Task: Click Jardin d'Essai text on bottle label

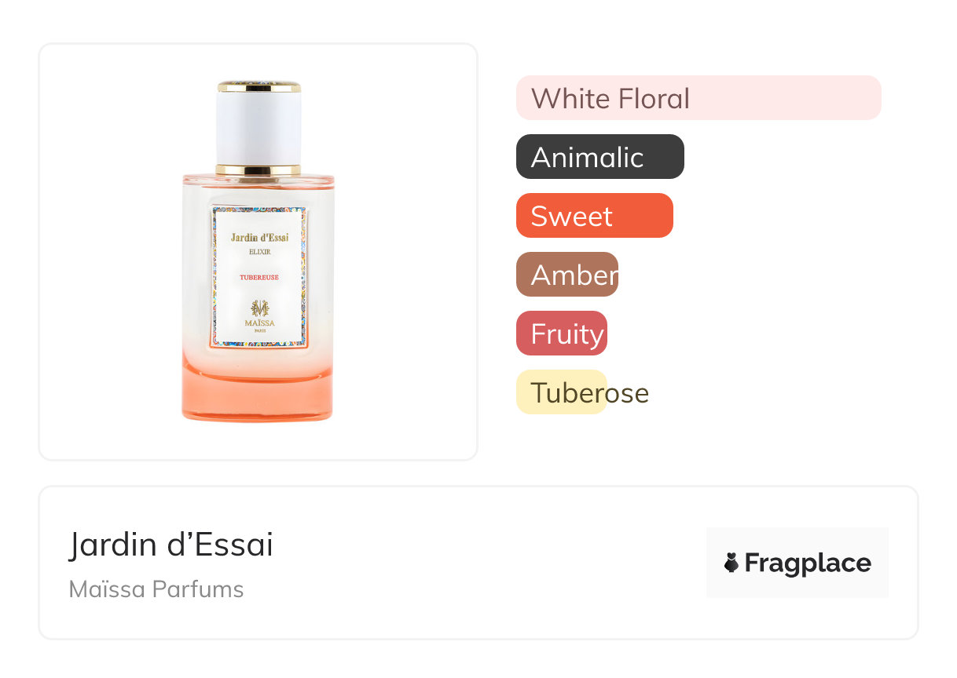Action: (259, 237)
